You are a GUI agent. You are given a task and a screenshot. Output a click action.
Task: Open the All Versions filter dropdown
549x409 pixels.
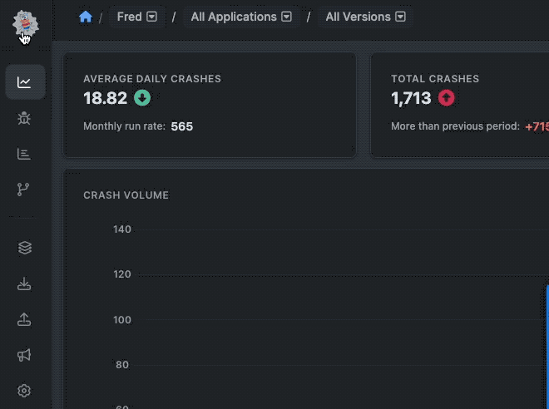[365, 17]
